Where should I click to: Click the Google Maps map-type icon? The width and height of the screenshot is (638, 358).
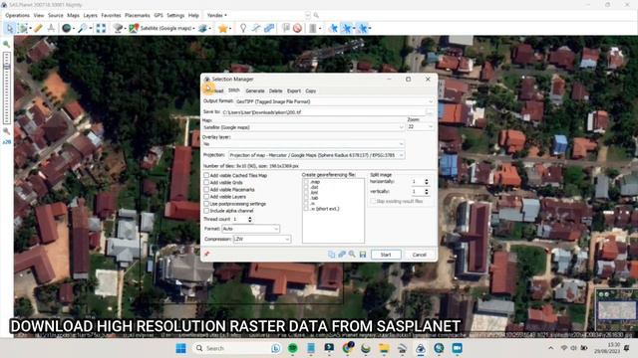[x=134, y=28]
